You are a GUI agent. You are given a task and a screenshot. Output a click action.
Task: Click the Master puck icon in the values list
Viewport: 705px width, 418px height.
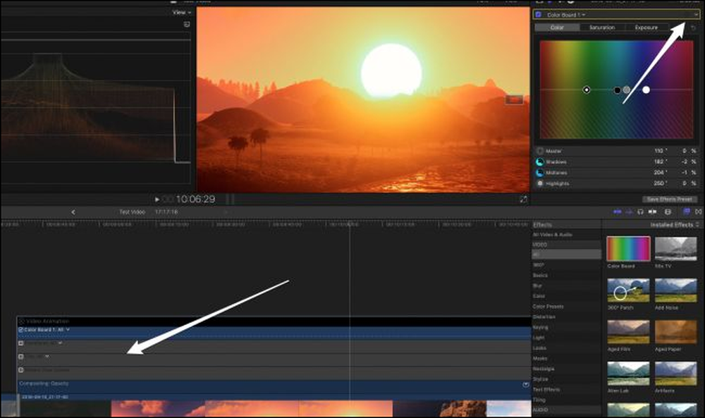click(x=540, y=151)
